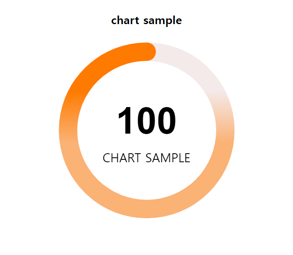Click the word "sample" in the title
Viewport: 293px width, 255px height.
pyautogui.click(x=163, y=20)
